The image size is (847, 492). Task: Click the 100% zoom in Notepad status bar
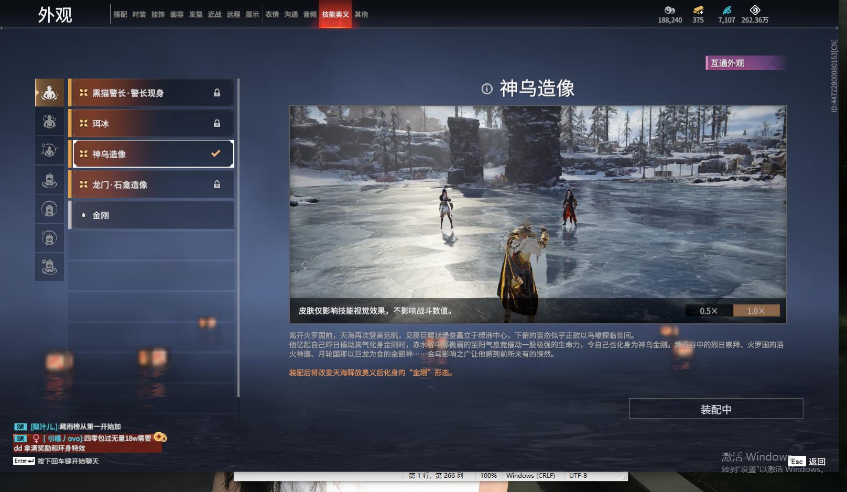click(x=488, y=476)
